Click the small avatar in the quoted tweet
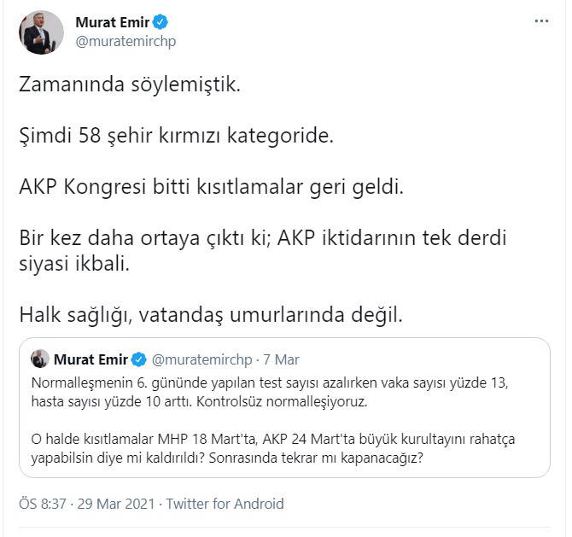The image size is (572, 537). (38, 359)
